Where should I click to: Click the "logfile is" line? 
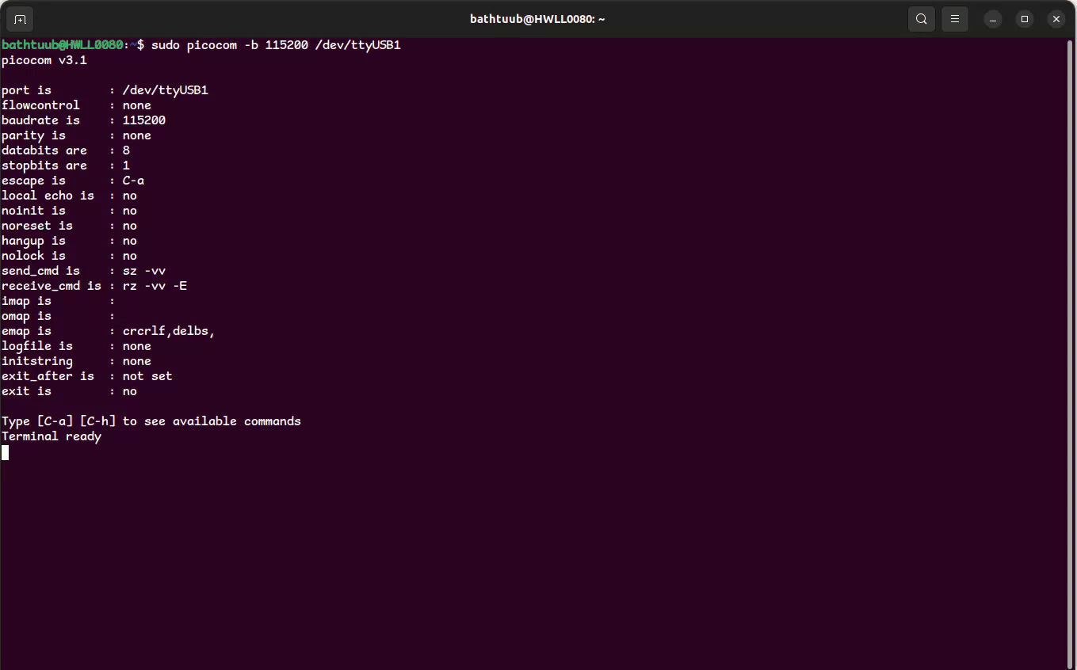click(x=76, y=346)
